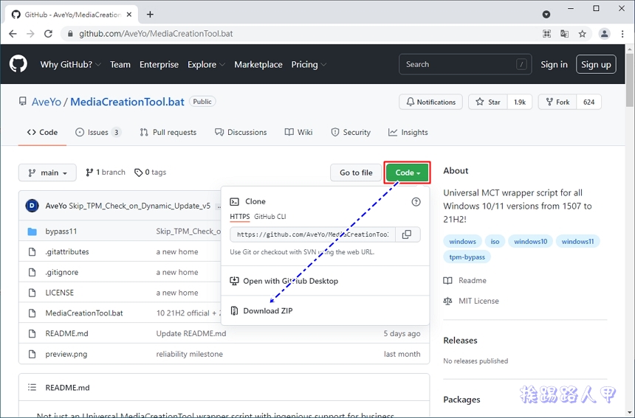The image size is (635, 418).
Task: Click the lock icon in address bar
Action: tap(70, 34)
